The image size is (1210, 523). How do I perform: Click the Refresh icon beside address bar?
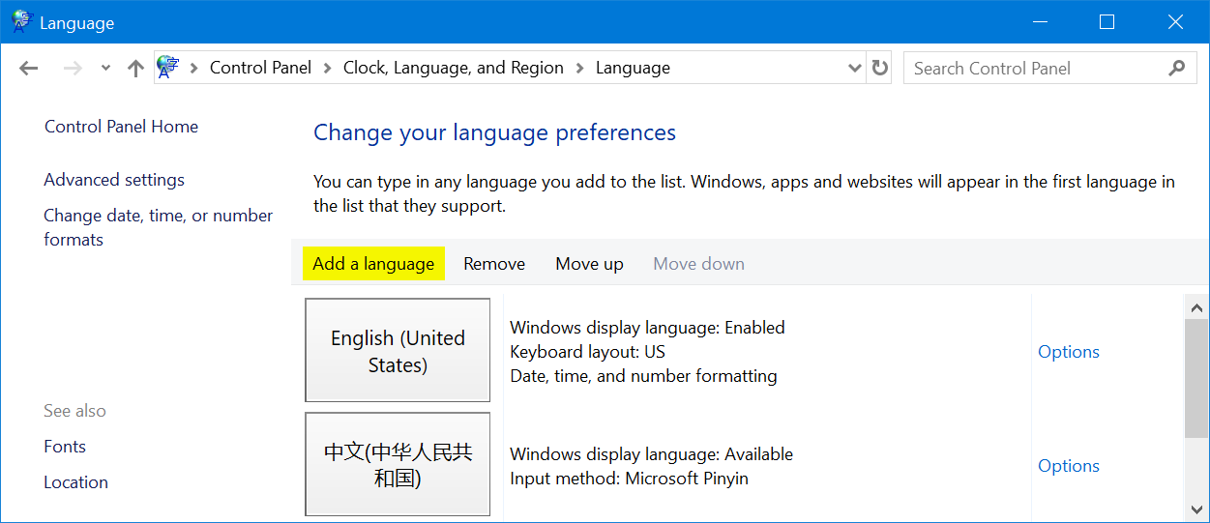pyautogui.click(x=879, y=68)
